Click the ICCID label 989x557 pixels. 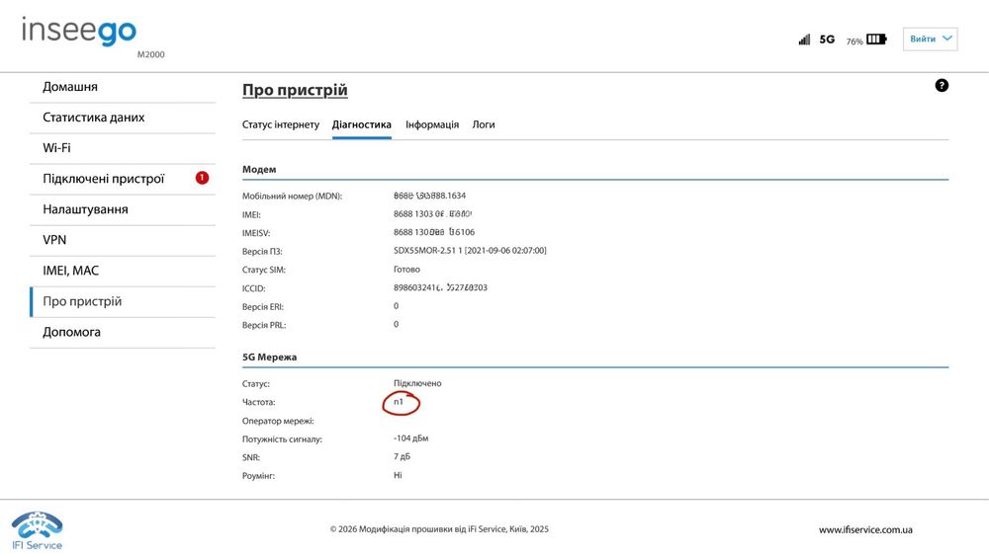(253, 288)
